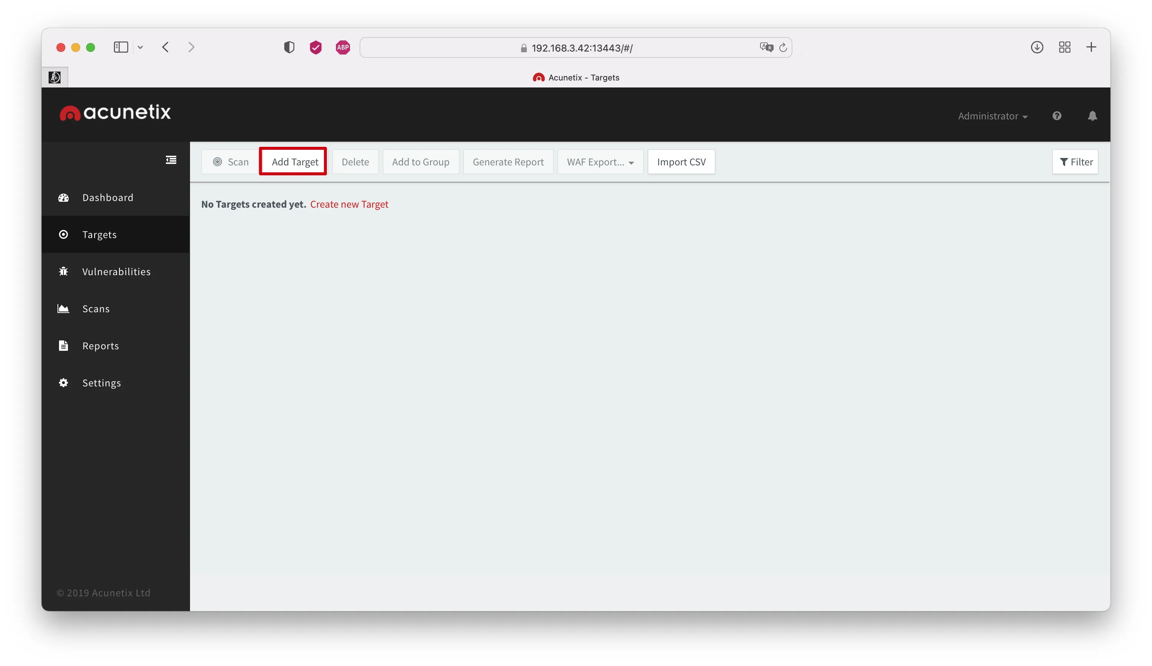Click the Vulnerabilities bug icon
The image size is (1152, 666).
[63, 272]
